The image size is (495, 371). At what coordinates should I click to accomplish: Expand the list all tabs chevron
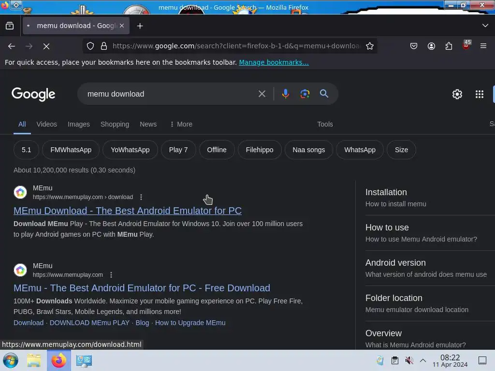pyautogui.click(x=485, y=26)
